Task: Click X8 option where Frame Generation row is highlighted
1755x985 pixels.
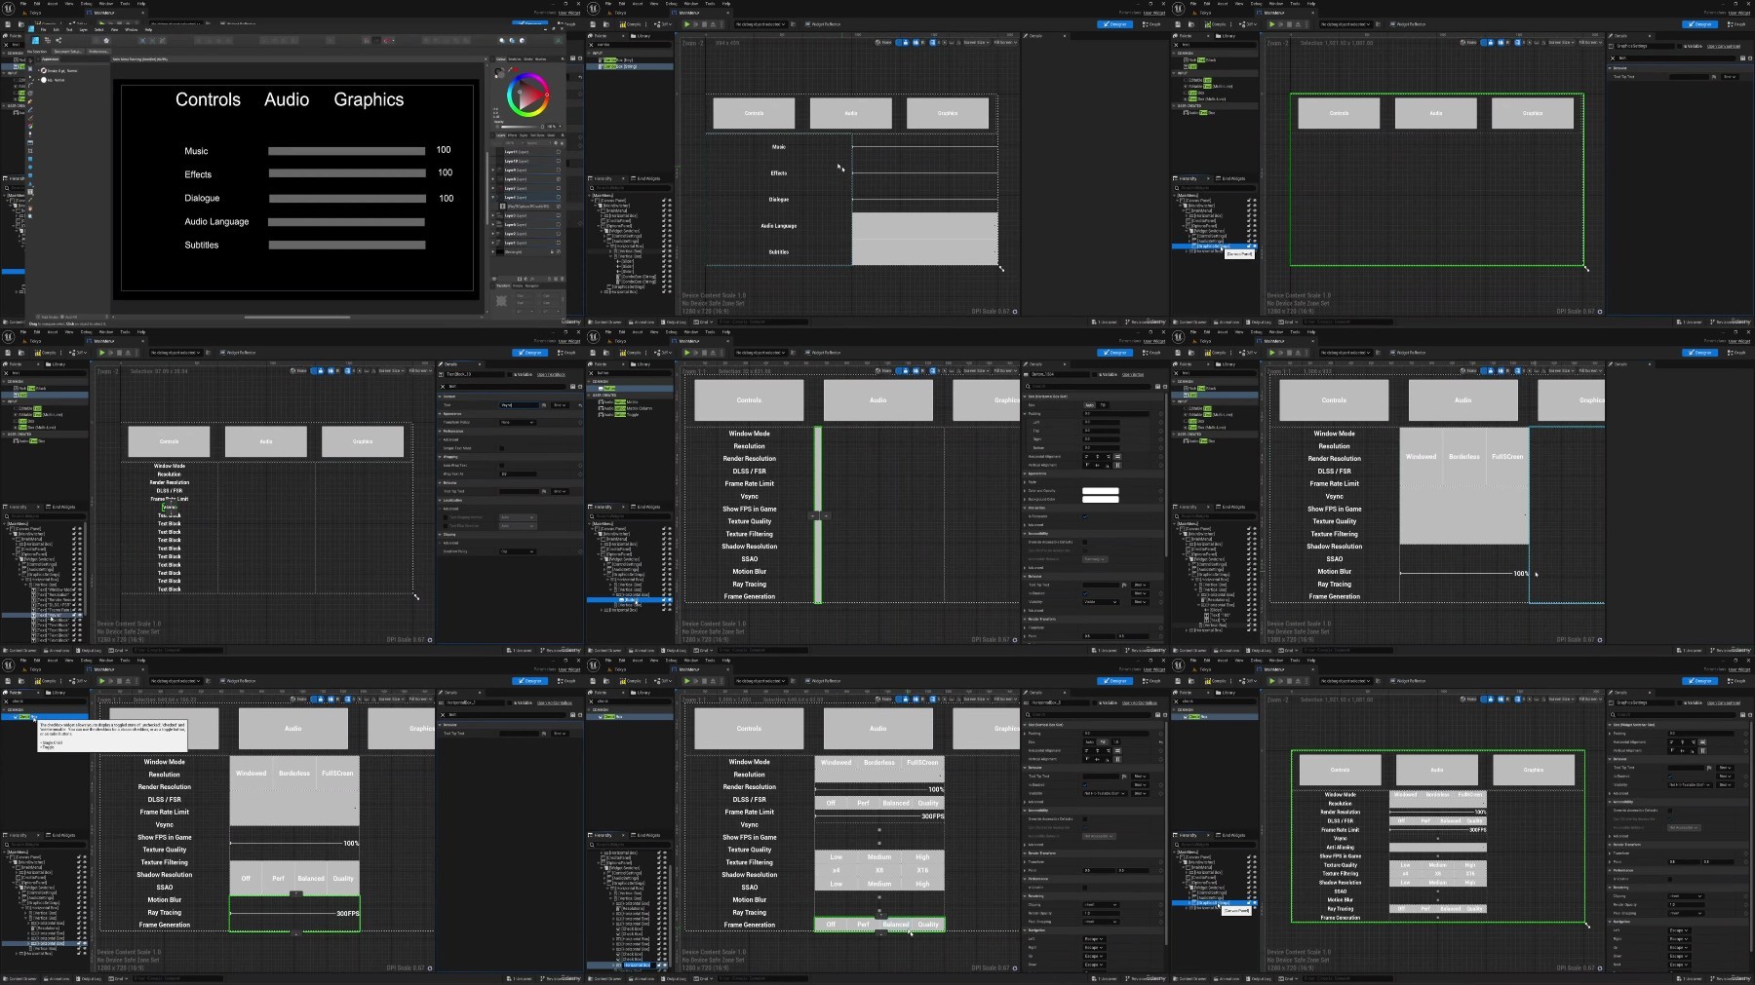Action: point(879,870)
